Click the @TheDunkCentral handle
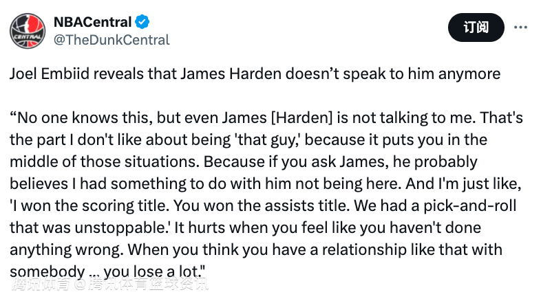This screenshot has width=541, height=301. tap(112, 40)
